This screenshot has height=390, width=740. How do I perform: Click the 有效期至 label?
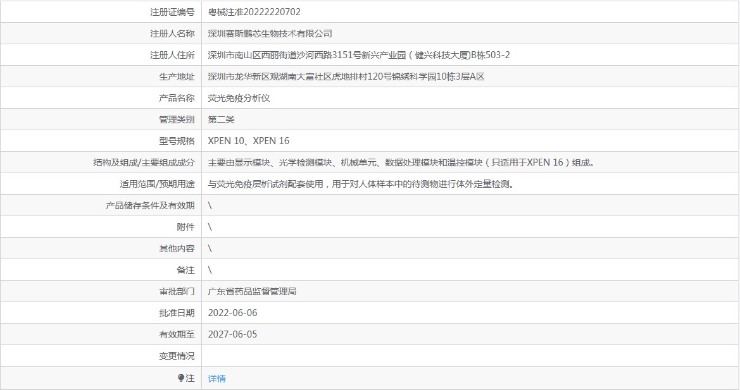[x=177, y=334]
